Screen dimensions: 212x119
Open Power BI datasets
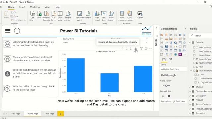click(x=46, y=16)
